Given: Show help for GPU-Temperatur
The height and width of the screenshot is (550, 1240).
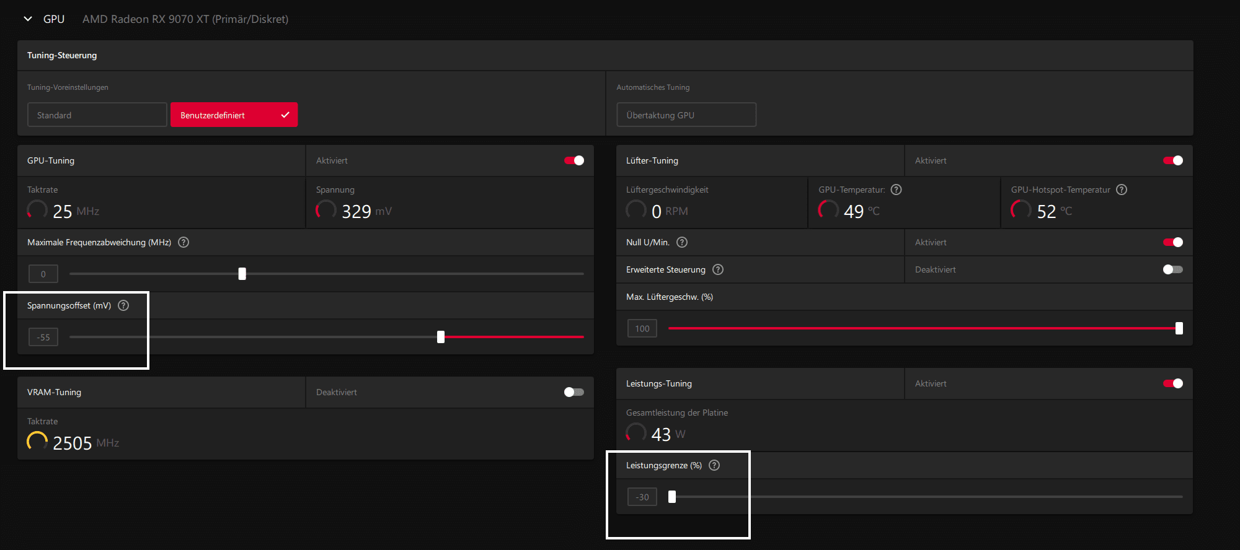Looking at the screenshot, I should pos(897,190).
